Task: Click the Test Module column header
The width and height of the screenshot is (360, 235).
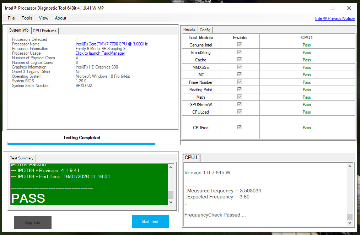Action: (x=201, y=38)
